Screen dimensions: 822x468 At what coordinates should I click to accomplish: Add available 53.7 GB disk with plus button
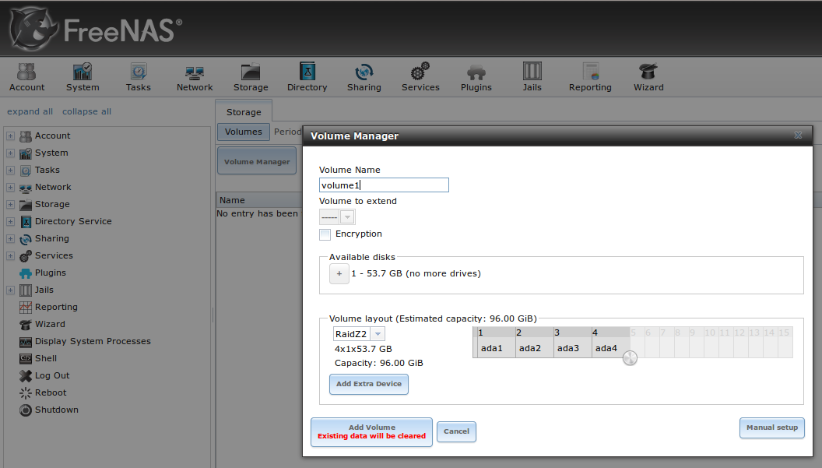click(339, 273)
